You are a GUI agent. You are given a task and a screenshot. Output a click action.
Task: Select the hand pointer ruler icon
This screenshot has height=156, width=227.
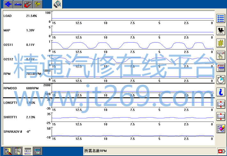click(221, 55)
